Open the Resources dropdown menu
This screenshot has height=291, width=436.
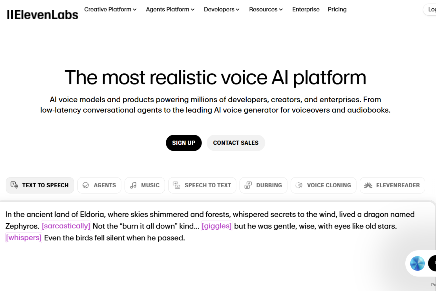coord(266,9)
